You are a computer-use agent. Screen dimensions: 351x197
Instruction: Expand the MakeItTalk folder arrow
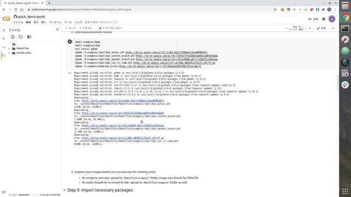(x=9, y=49)
